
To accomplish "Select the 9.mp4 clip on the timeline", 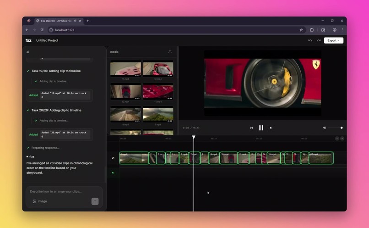I will point(214,158).
